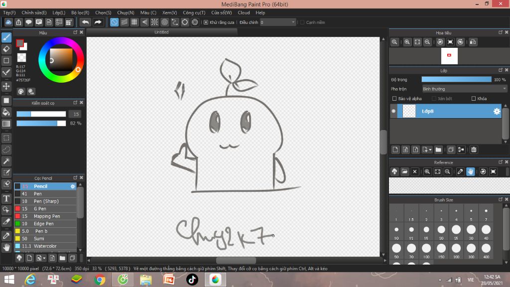
Task: Select the Magic Wand tool
Action: 6,161
